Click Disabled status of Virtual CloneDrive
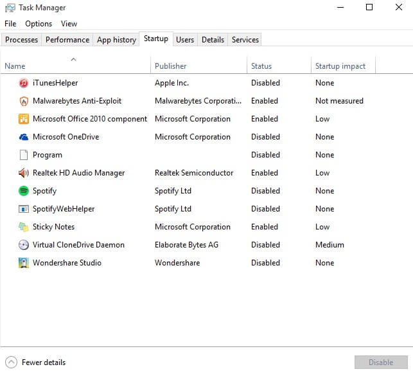This screenshot has width=413, height=376. tap(265, 245)
